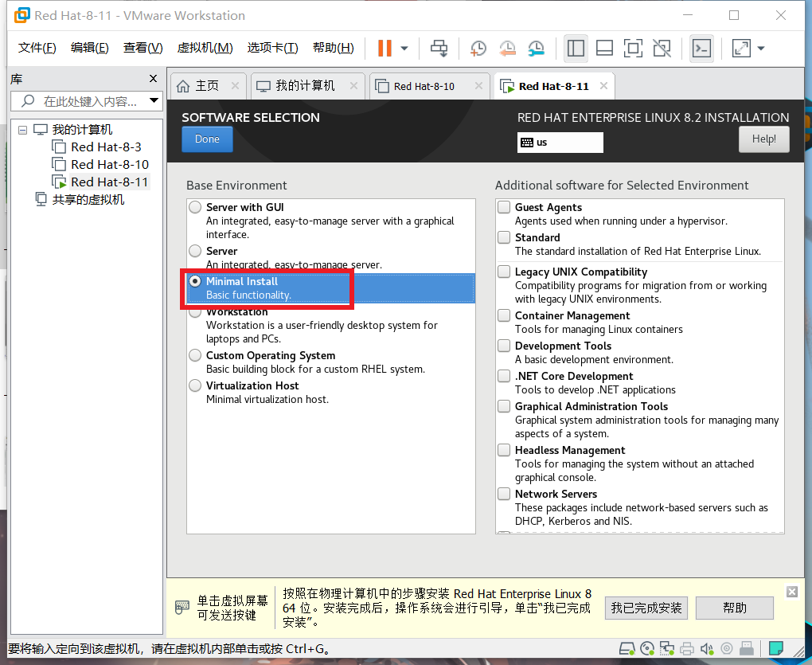Collapse the 我的计算机 tree node

point(22,130)
